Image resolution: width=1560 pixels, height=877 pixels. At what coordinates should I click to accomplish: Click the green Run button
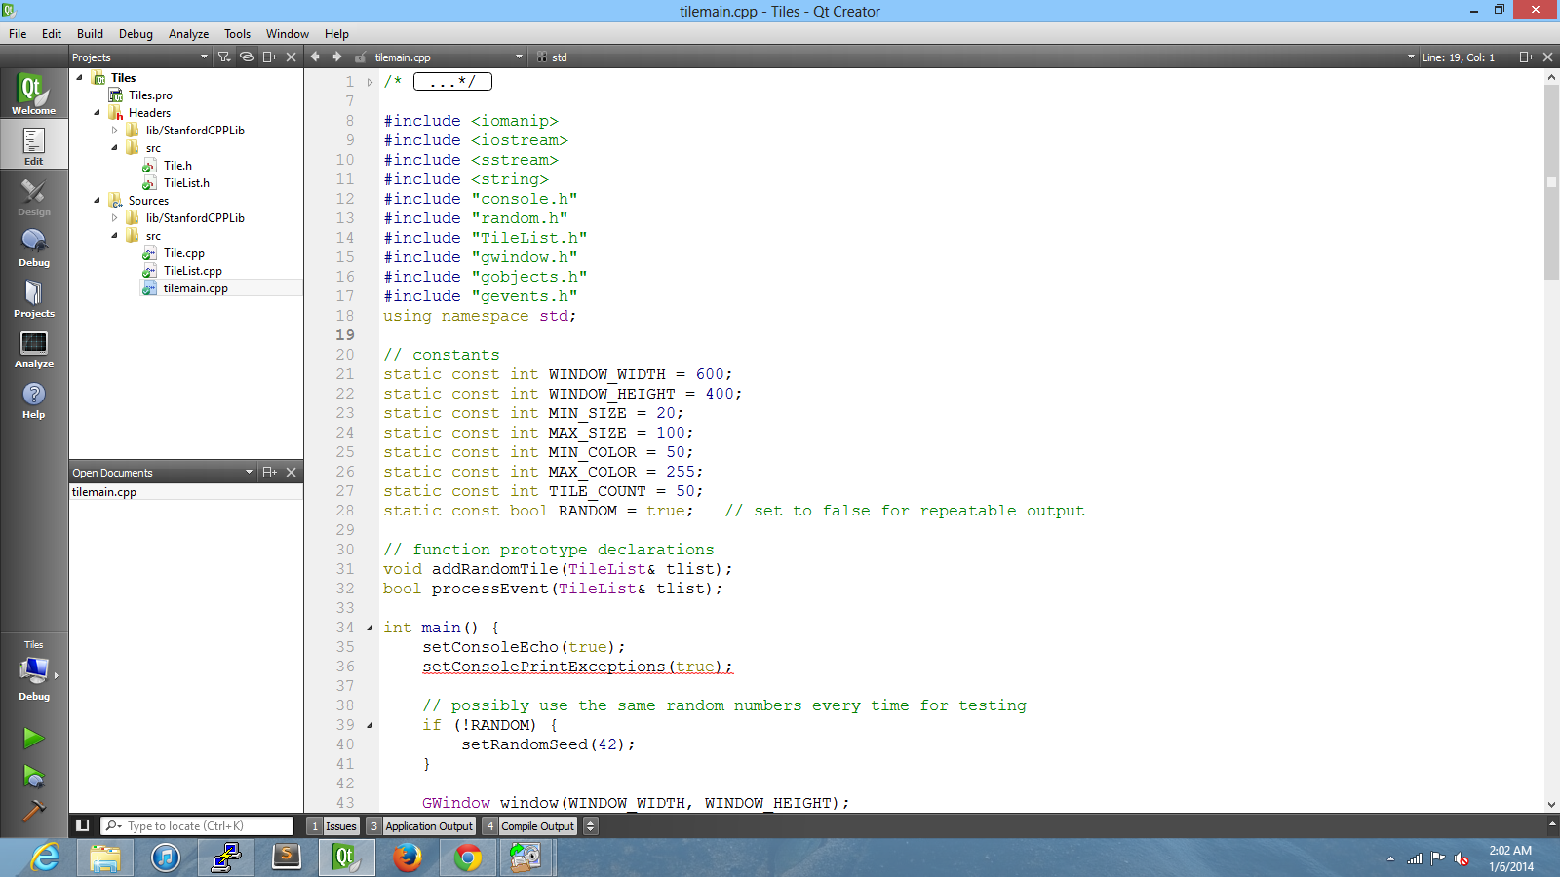coord(33,739)
